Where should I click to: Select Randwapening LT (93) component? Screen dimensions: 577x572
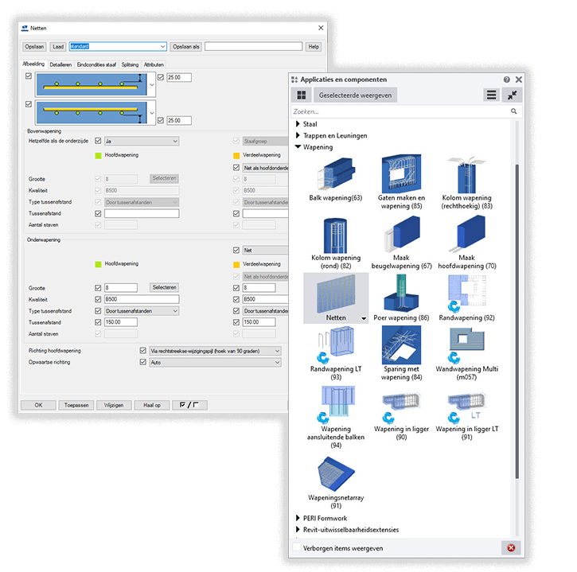click(336, 354)
